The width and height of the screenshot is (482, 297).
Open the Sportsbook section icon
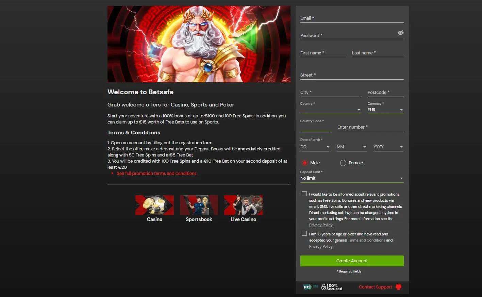[199, 205]
